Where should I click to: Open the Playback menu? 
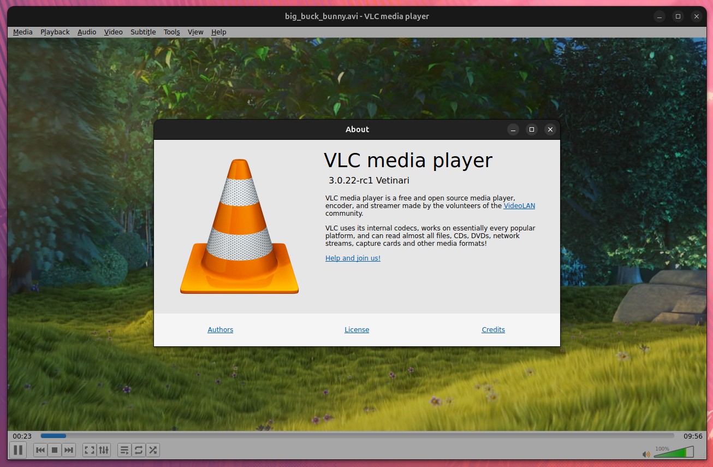55,32
